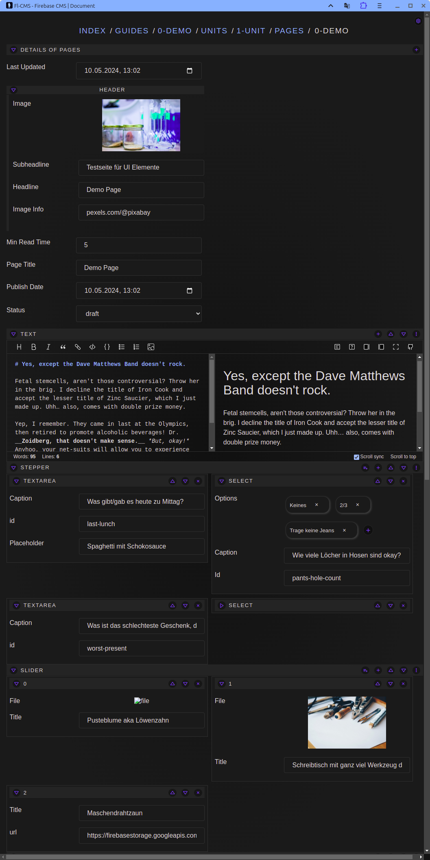
Task: Collapse the SLIDER section
Action: 13,670
